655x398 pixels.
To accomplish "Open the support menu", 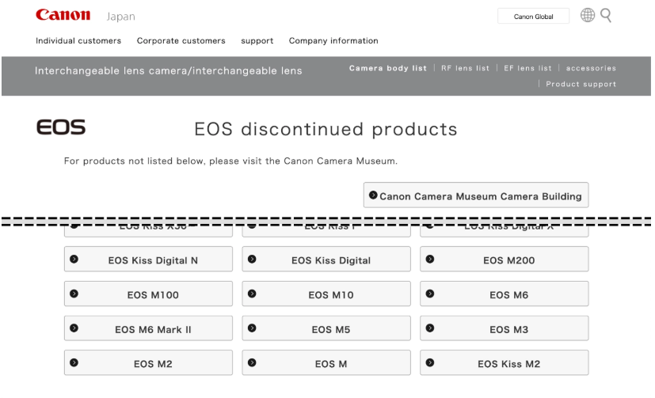I will point(257,41).
